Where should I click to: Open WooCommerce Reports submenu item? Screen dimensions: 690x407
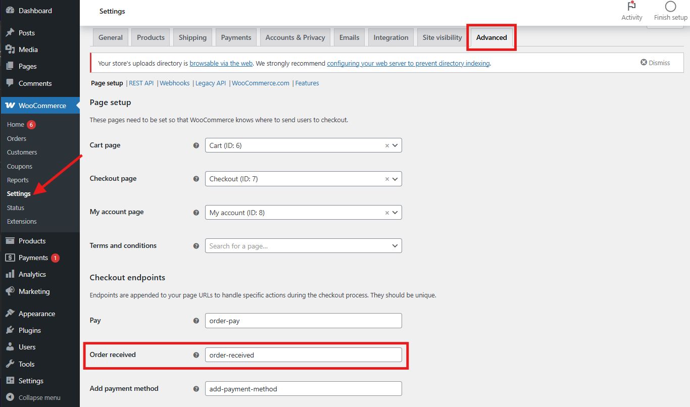18,180
